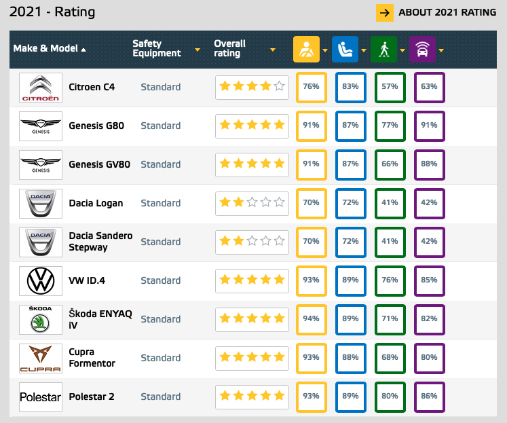Click Polestar 2 86% safety assist score
507x423 pixels.
coord(429,397)
